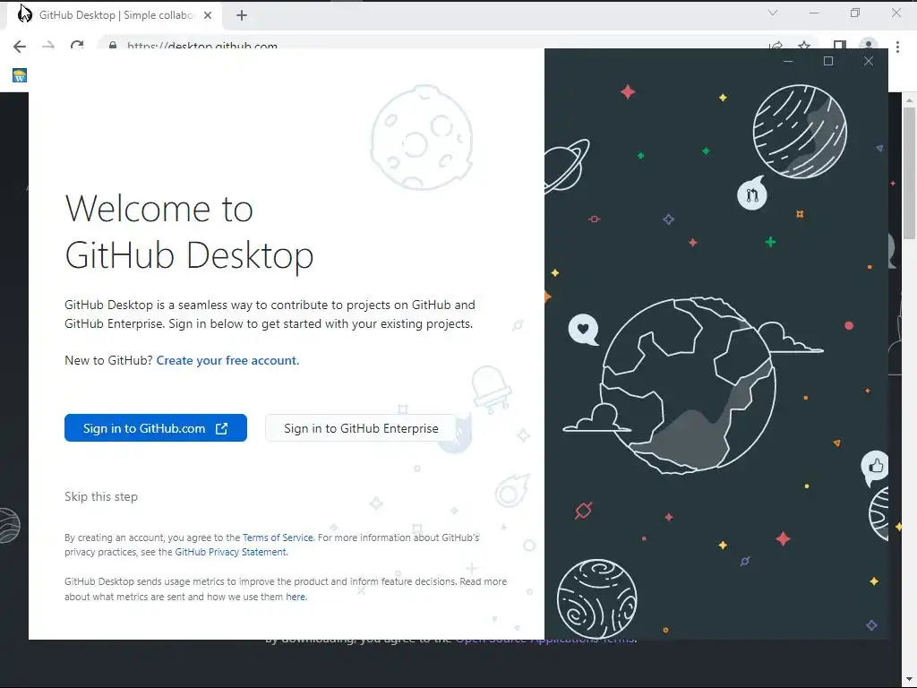Click Sign in to GitHub.com button
917x688 pixels.
[156, 427]
